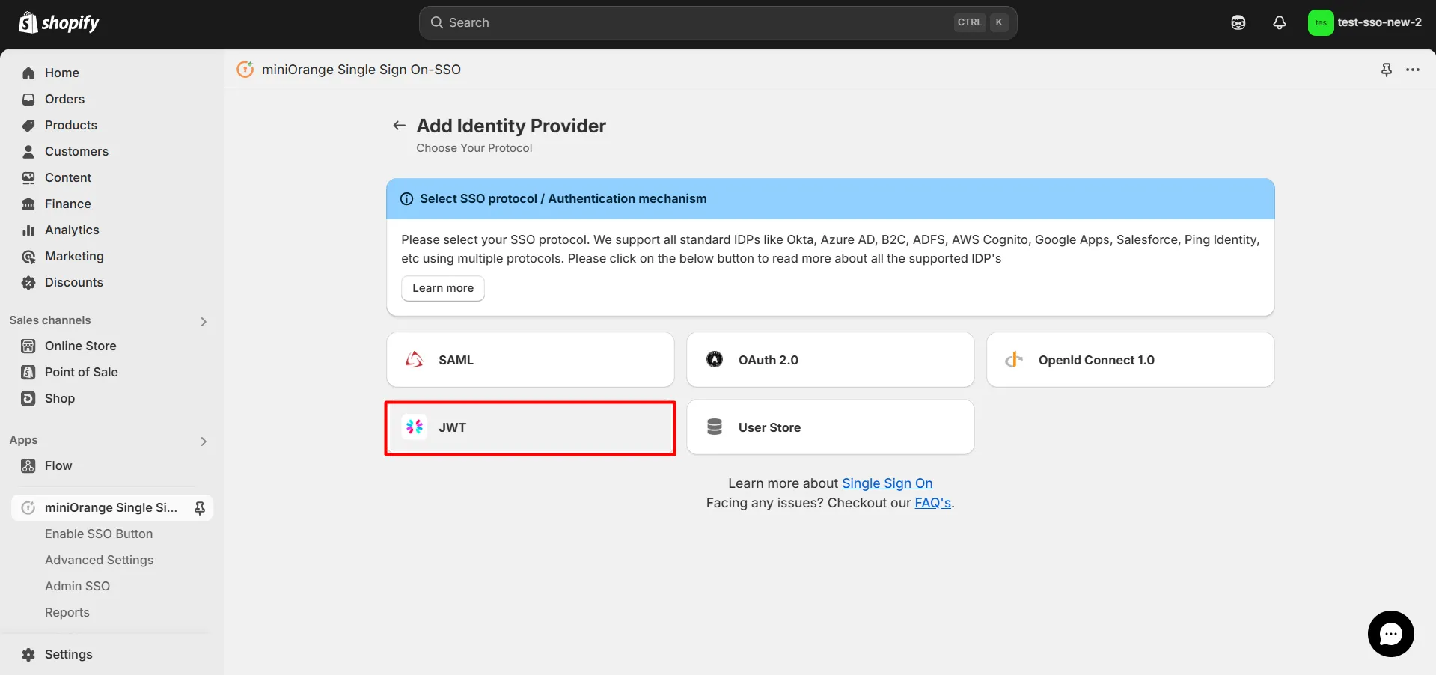The image size is (1436, 675).
Task: Expand the Apps section
Action: (204, 441)
